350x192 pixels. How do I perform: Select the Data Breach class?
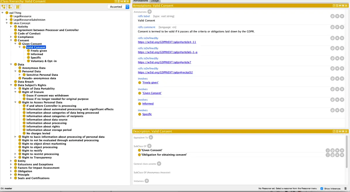[26, 82]
